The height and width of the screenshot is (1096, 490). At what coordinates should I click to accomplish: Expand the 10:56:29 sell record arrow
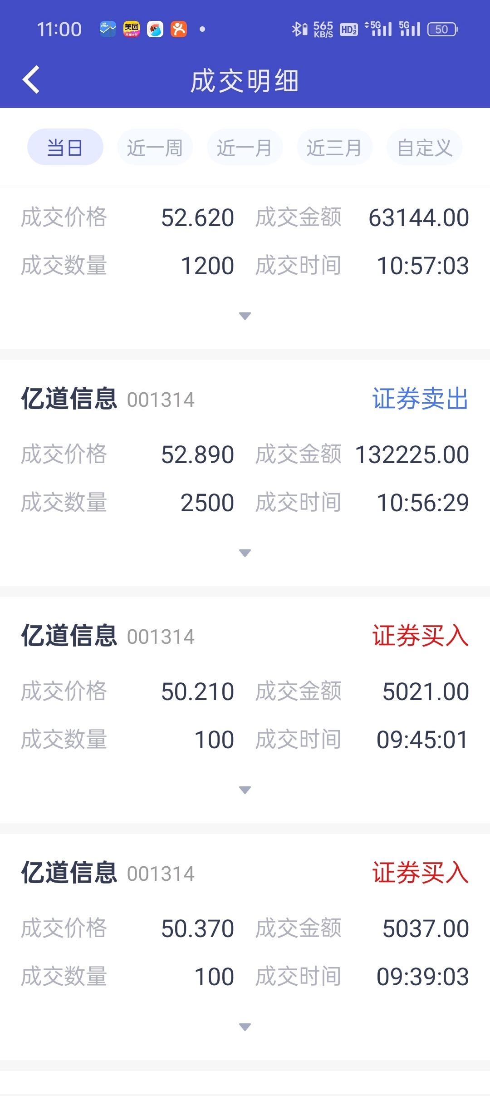tap(245, 553)
